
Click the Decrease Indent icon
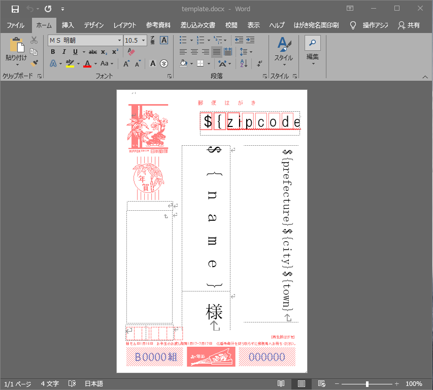(x=239, y=40)
